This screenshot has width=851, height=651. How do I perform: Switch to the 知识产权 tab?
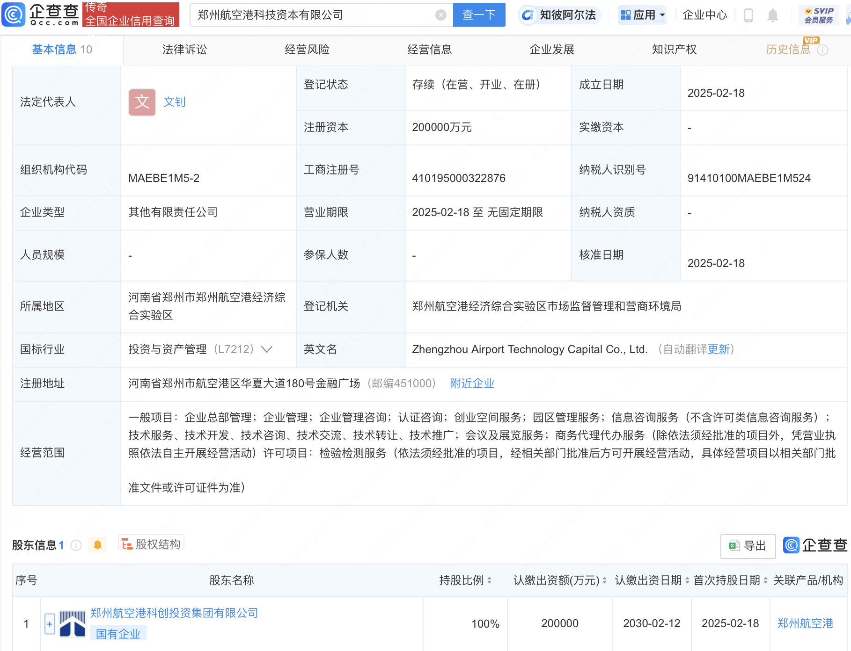674,49
